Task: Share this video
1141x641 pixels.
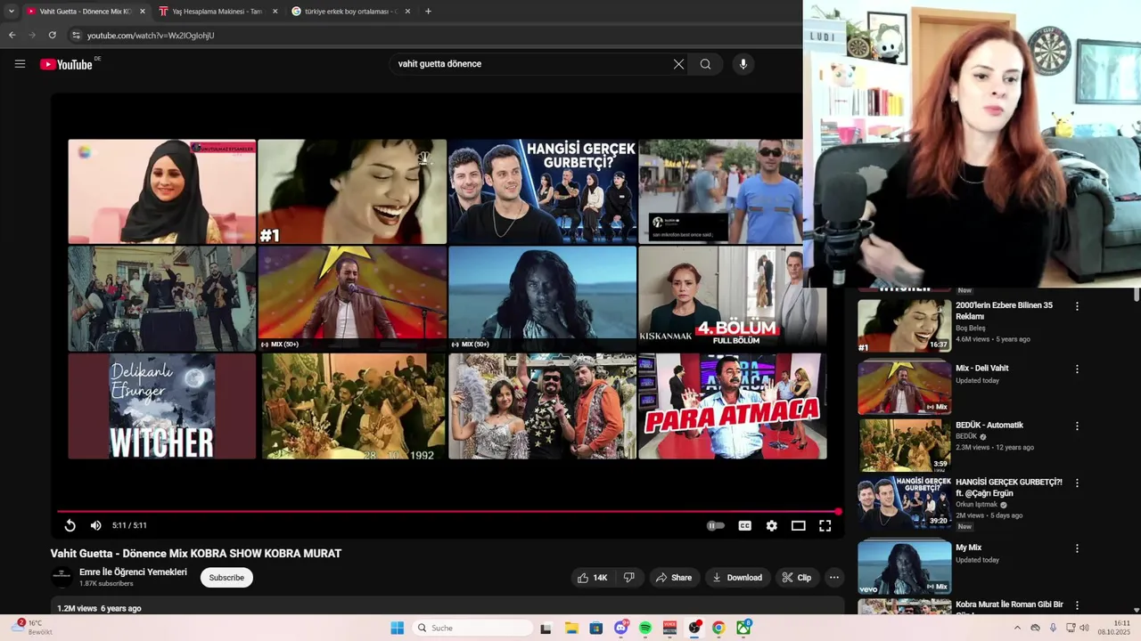Action: 674,578
